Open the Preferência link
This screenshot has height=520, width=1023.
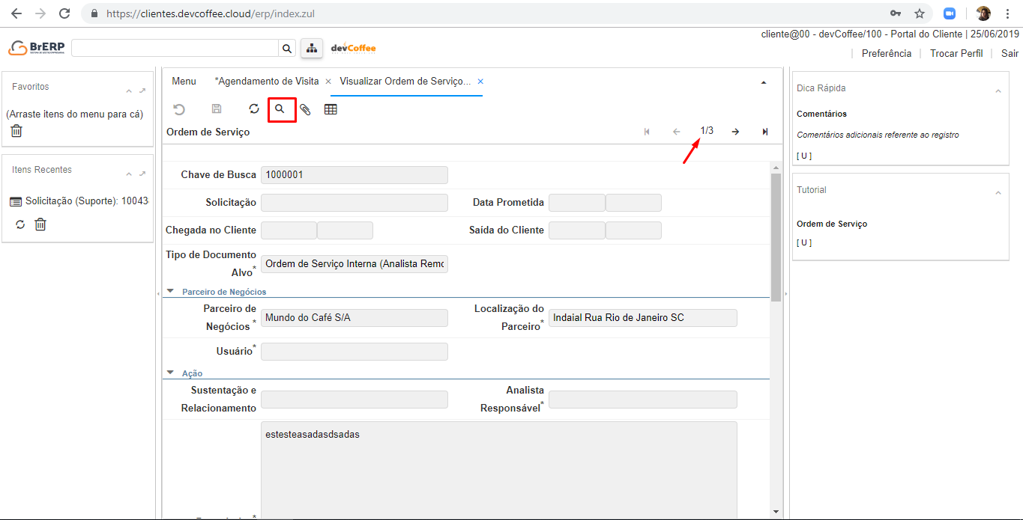click(887, 53)
